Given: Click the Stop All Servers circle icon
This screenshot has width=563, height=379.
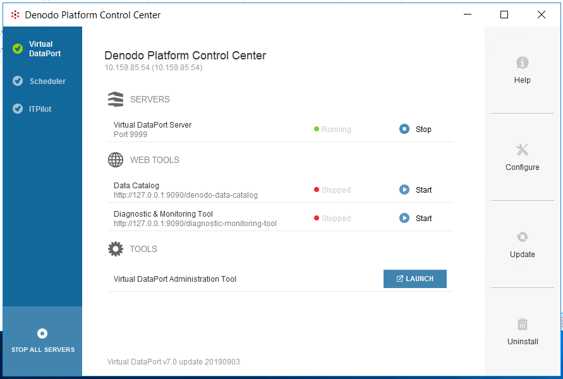Looking at the screenshot, I should click(42, 334).
